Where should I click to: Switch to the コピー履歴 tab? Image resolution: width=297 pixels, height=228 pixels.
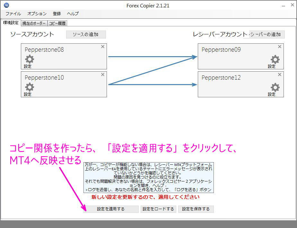click(57, 23)
